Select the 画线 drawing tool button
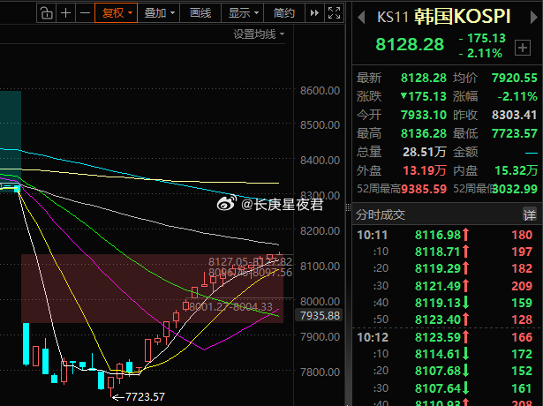This screenshot has width=543, height=406. [200, 13]
